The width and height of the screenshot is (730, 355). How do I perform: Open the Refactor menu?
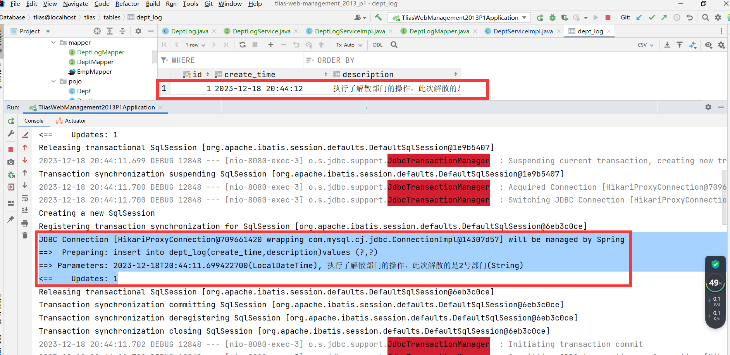pyautogui.click(x=127, y=4)
